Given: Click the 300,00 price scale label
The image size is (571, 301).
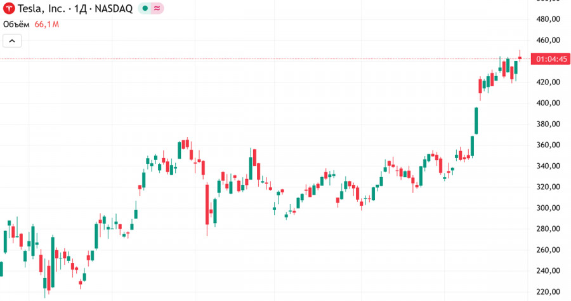Looking at the screenshot, I should pyautogui.click(x=548, y=208).
